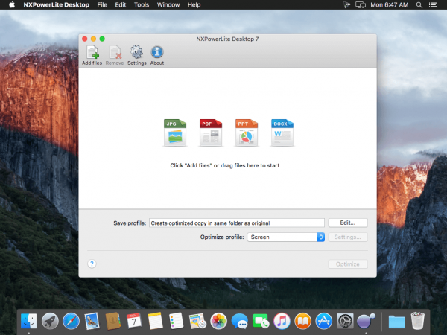The width and height of the screenshot is (447, 335).
Task: Click the DOCX file type icon
Action: click(x=282, y=133)
